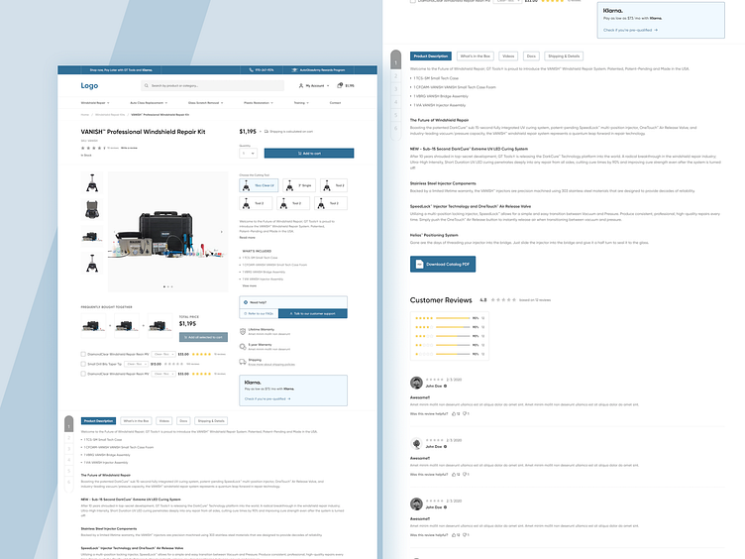Viewport: 745px width, 559px height.
Task: Select Product Description tab on the right page
Action: coord(431,56)
